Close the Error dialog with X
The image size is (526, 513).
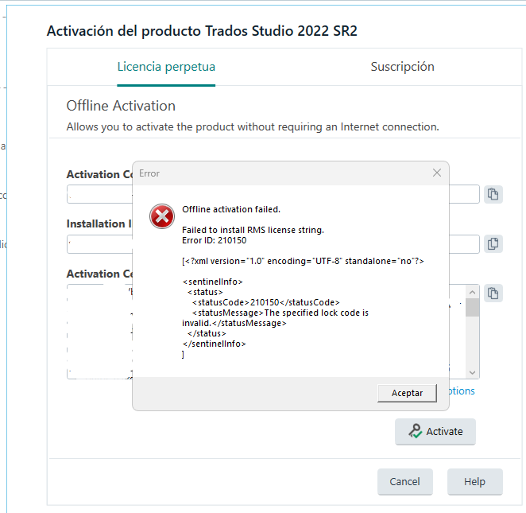(437, 173)
